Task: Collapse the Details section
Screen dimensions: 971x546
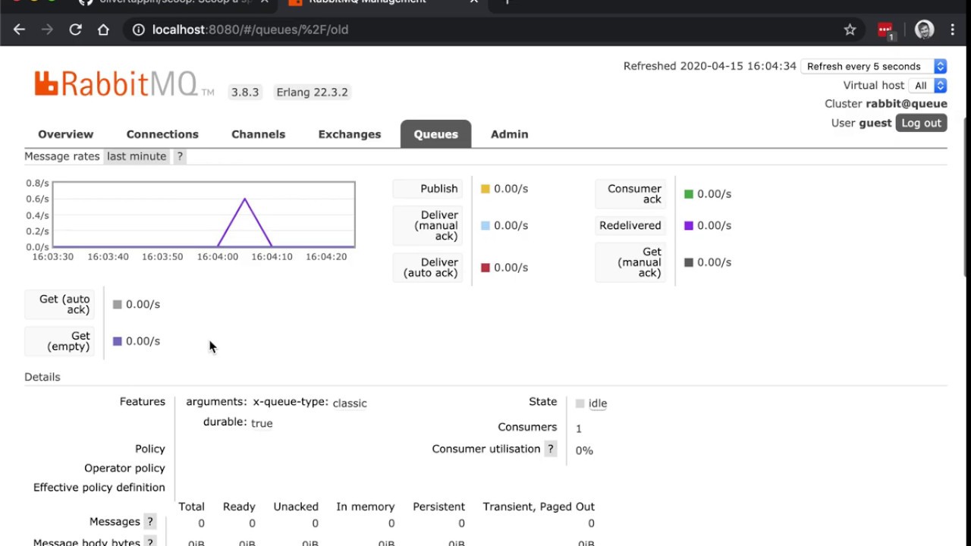Action: (x=42, y=377)
